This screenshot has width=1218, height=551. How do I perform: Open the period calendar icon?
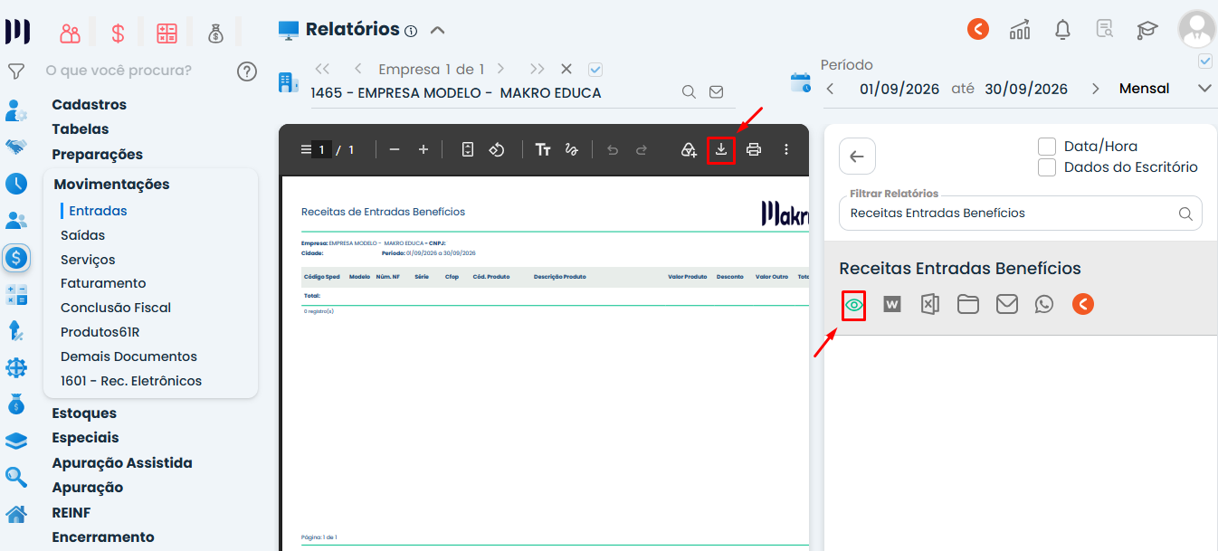pos(801,83)
